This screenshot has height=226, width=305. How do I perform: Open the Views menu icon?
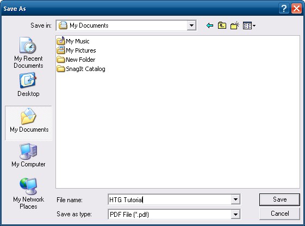[249, 25]
